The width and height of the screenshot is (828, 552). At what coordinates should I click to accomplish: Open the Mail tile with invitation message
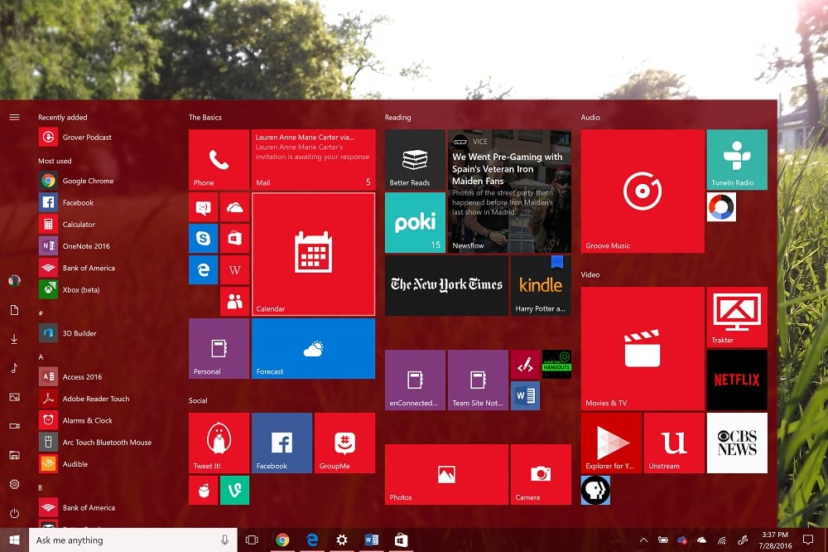tap(314, 159)
